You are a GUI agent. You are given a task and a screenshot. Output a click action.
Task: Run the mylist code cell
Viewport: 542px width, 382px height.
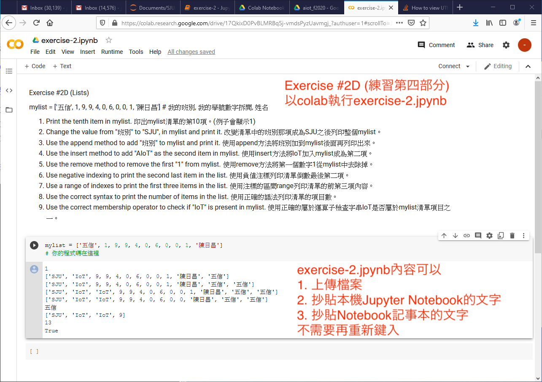click(34, 245)
